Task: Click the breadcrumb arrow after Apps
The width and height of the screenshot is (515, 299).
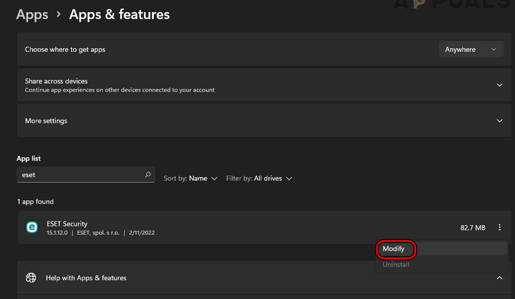Action: (58, 14)
